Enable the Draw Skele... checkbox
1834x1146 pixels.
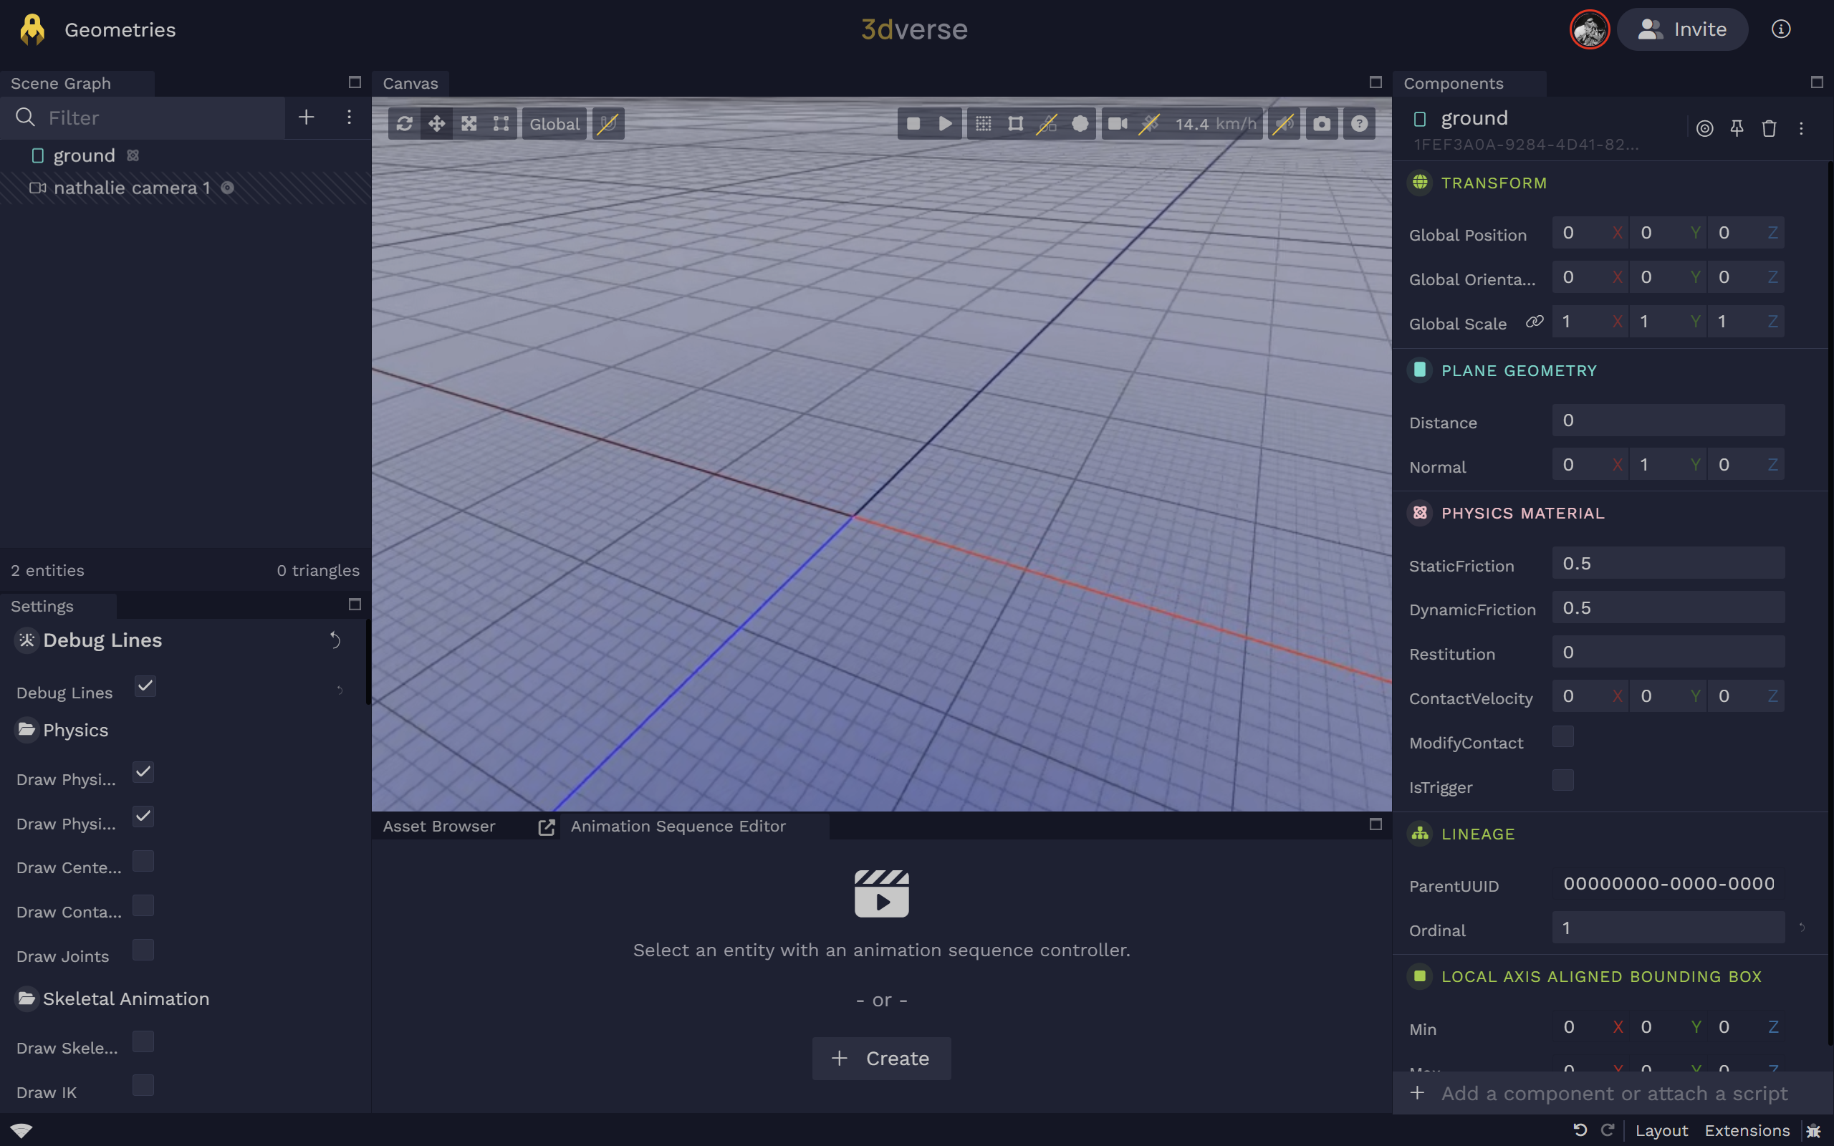pos(143,1041)
